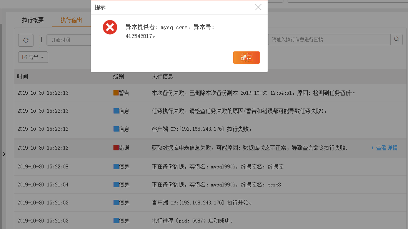Refresh the execution output list
408x229 pixels.
pos(26,40)
